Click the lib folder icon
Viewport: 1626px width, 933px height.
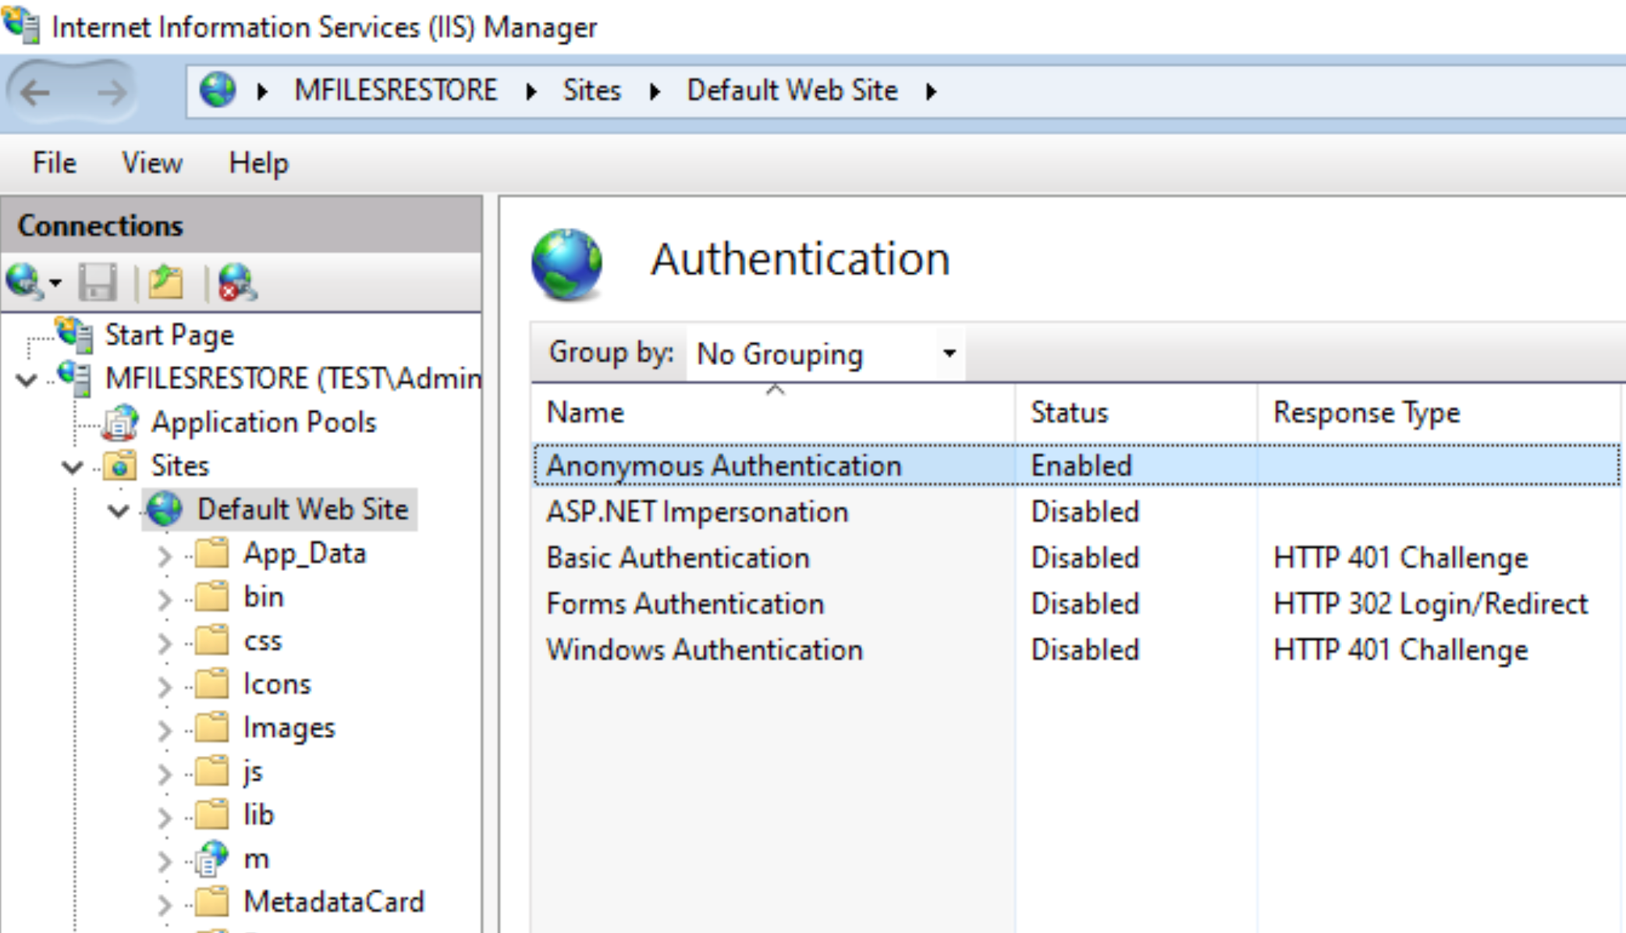click(x=211, y=814)
